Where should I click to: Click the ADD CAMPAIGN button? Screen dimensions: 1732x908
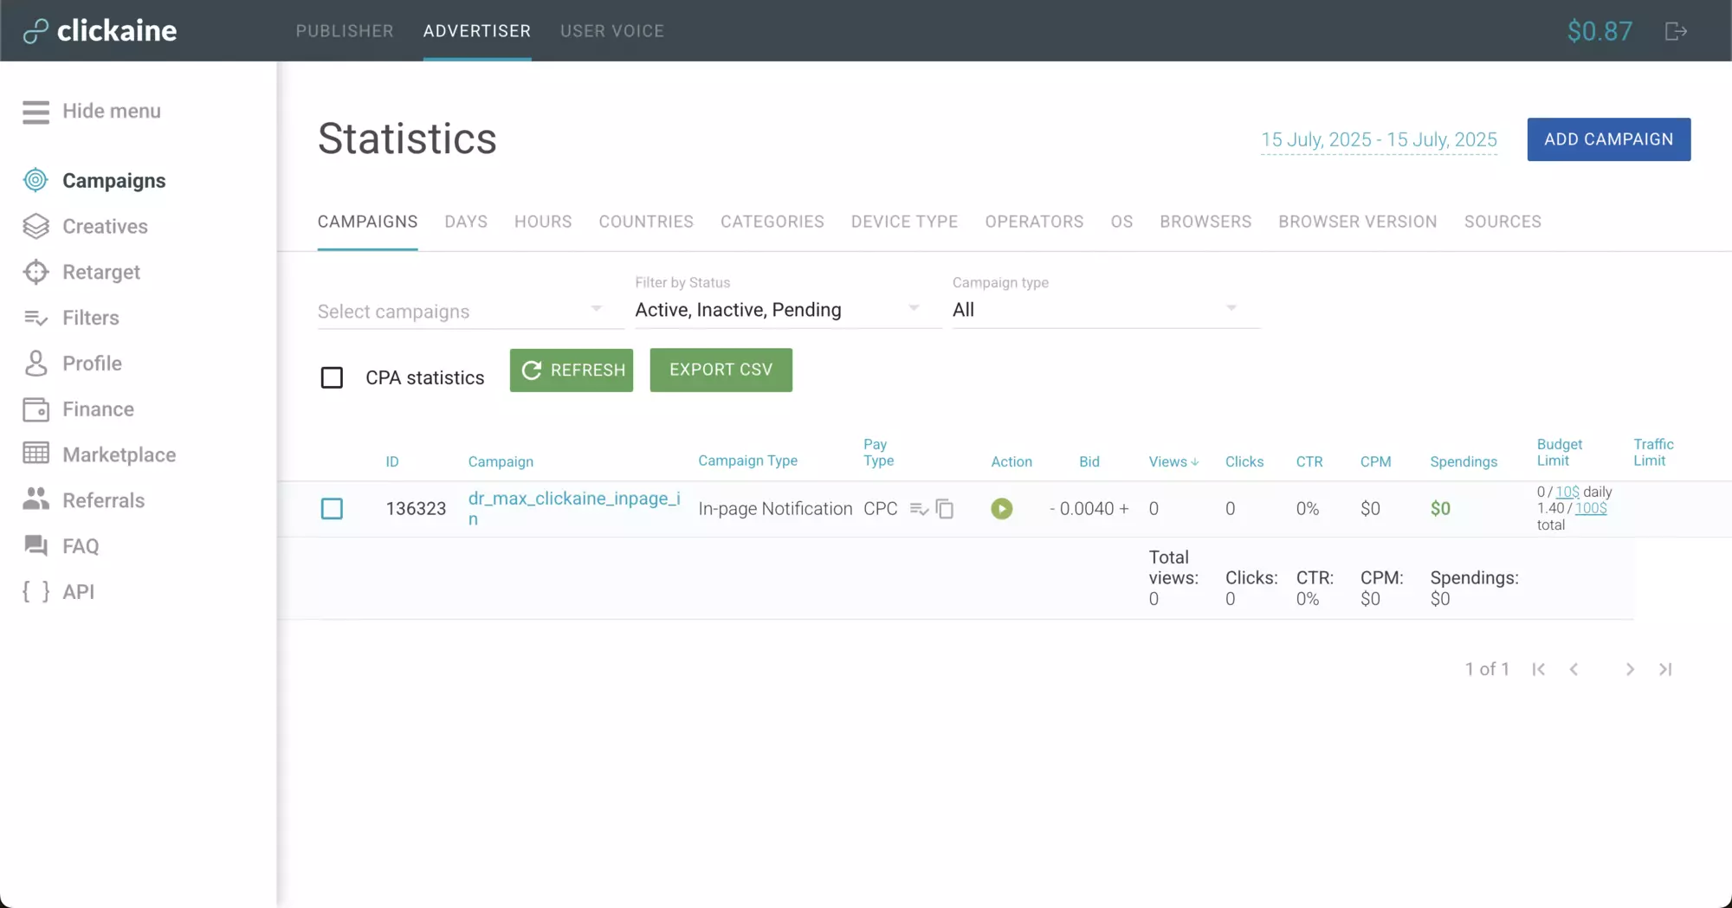[x=1608, y=139]
